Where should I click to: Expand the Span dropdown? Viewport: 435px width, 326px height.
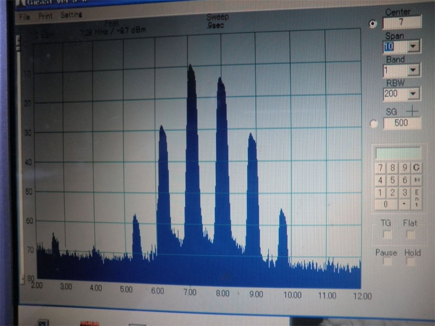(413, 47)
